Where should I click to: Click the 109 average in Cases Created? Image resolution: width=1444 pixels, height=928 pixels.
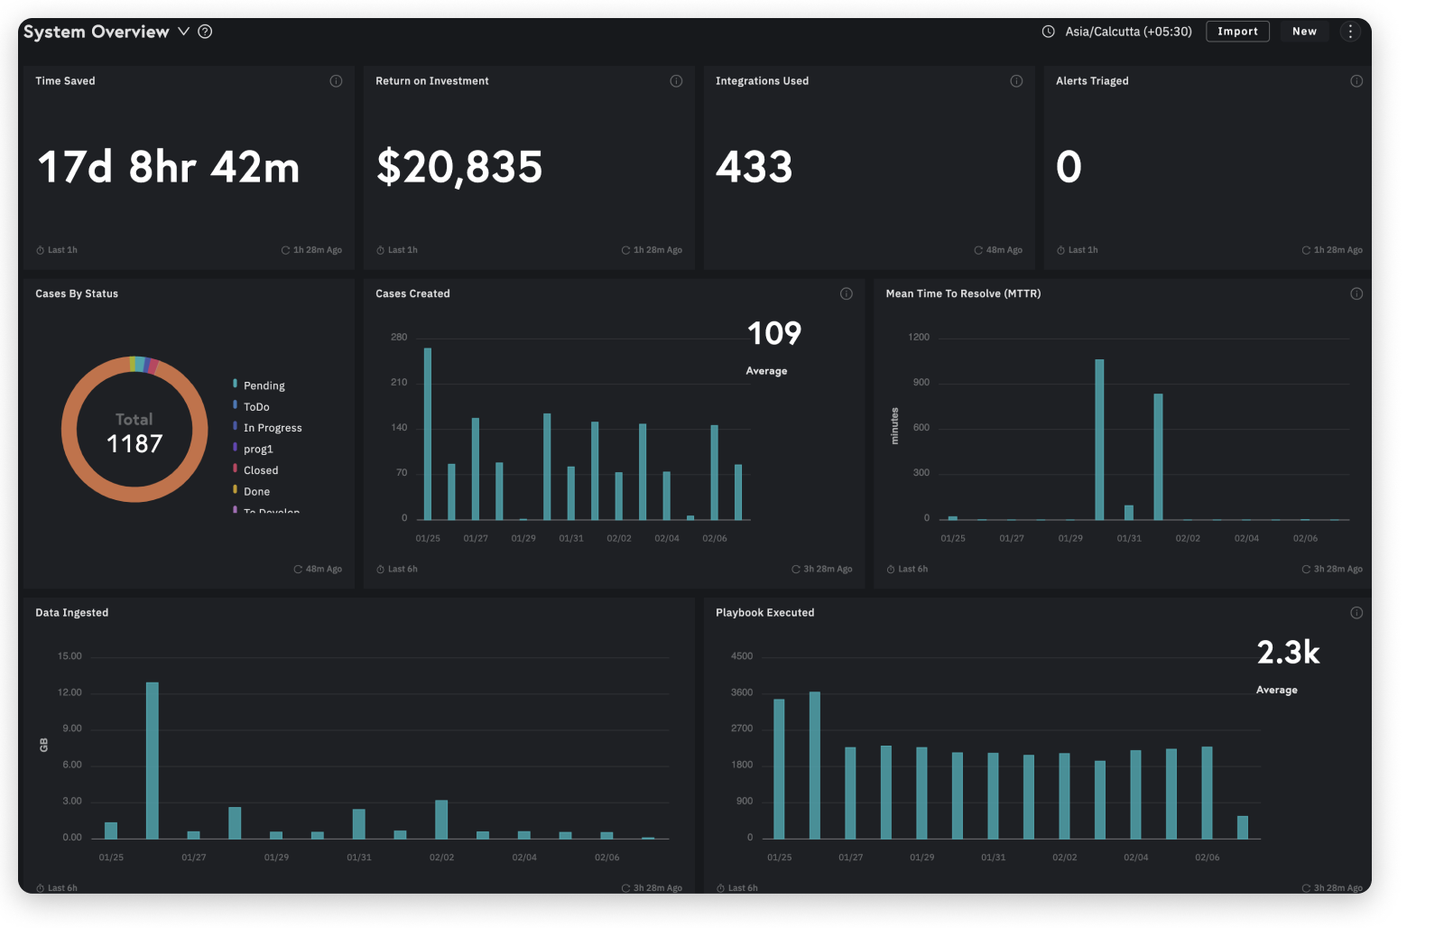coord(774,334)
